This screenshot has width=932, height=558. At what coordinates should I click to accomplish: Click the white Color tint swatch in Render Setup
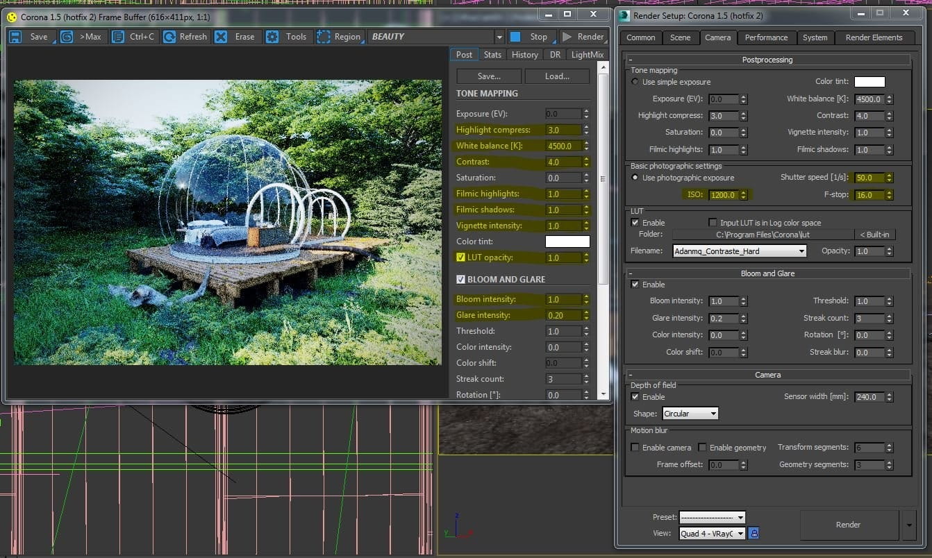click(869, 82)
